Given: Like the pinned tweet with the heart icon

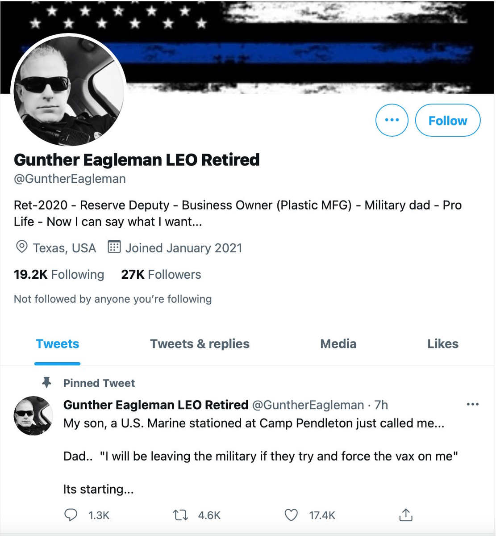Looking at the screenshot, I should point(291,515).
